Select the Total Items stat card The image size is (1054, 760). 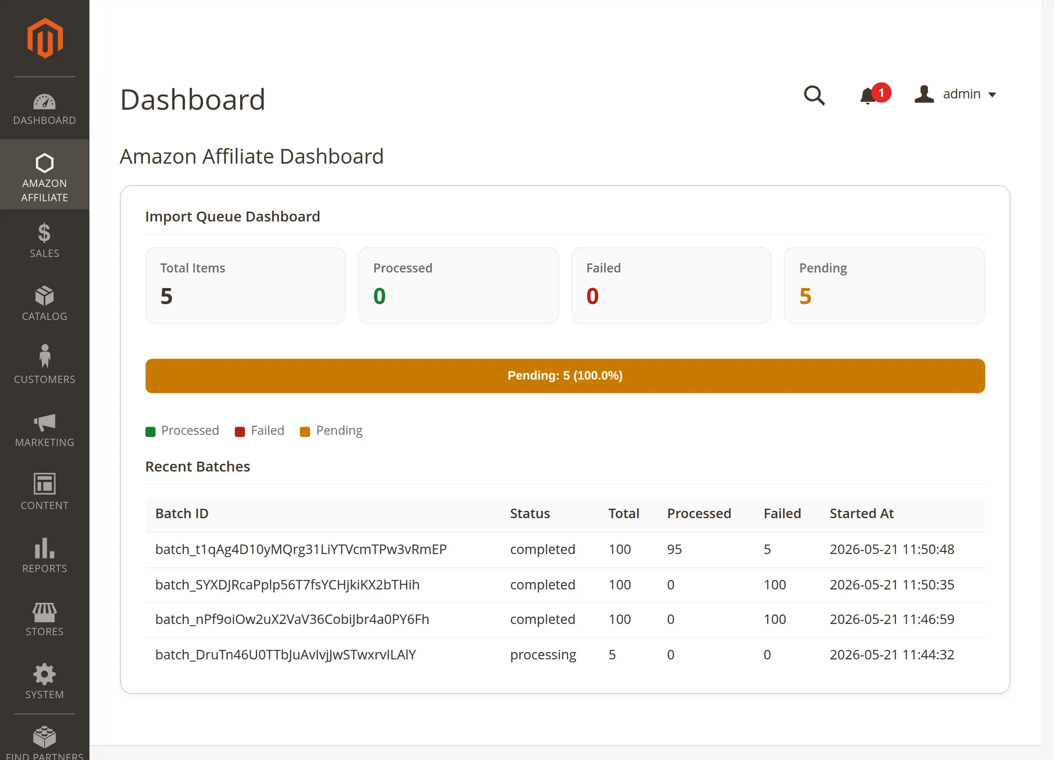click(x=245, y=285)
